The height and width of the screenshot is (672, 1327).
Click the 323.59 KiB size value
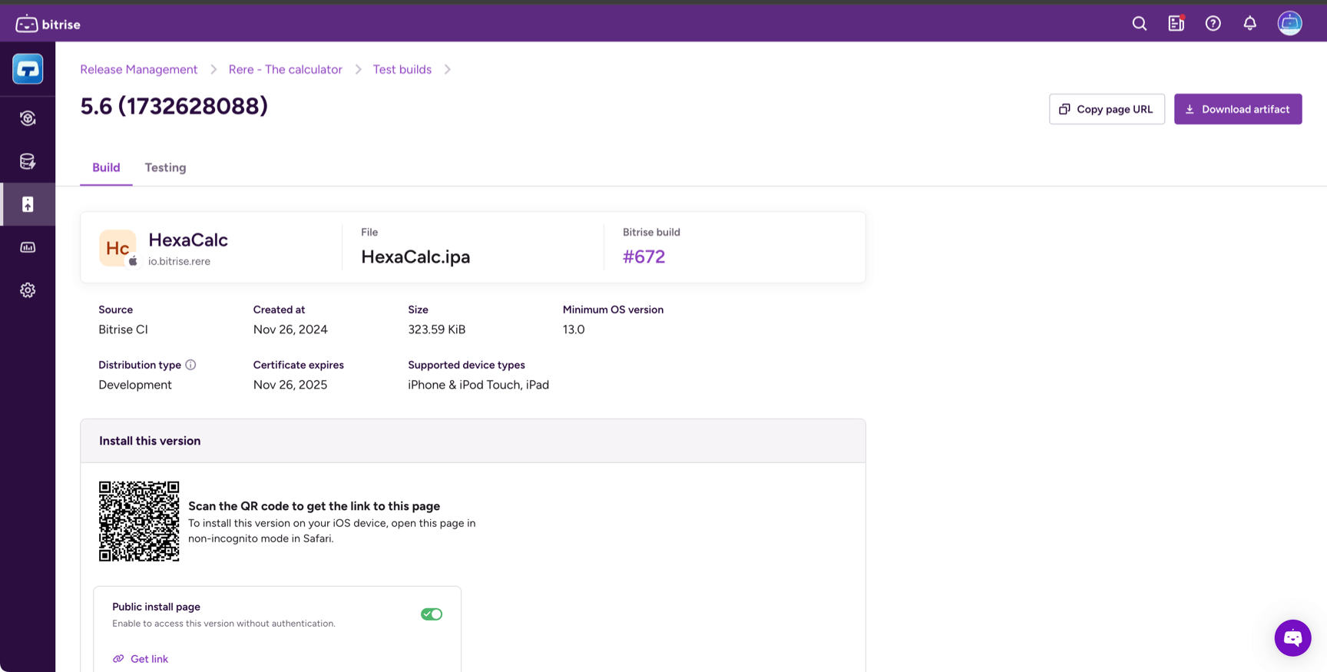(x=436, y=329)
